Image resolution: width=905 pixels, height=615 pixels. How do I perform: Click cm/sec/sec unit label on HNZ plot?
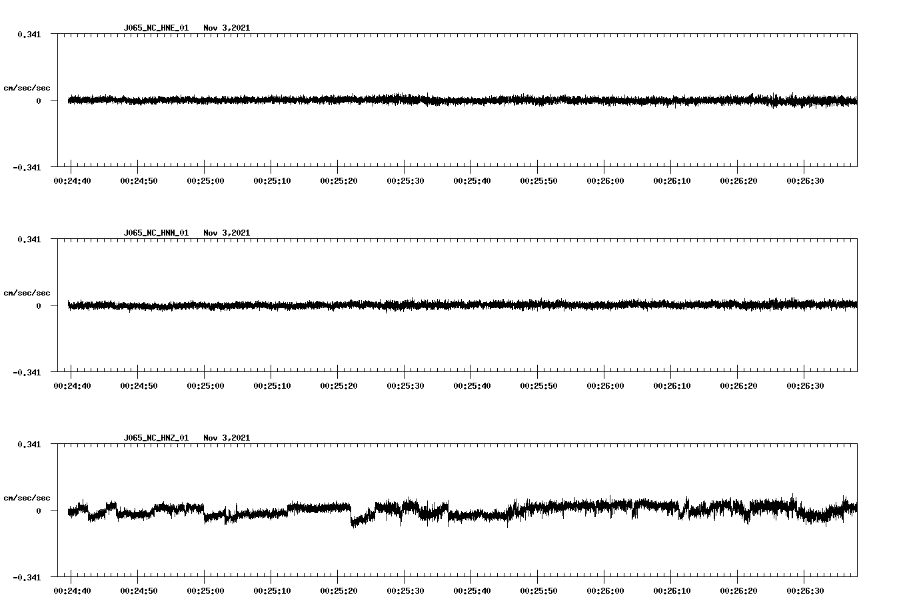[27, 498]
